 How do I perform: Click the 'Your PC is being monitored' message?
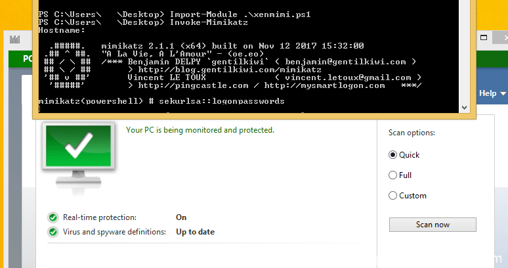click(x=200, y=130)
